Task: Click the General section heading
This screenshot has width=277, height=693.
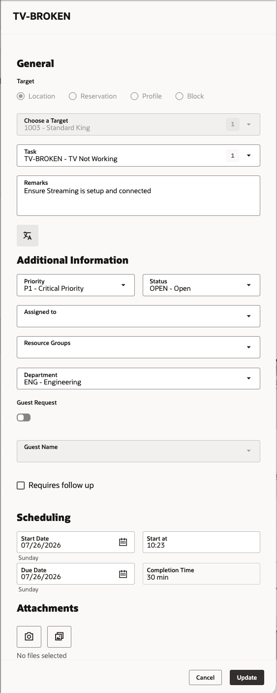Action: [35, 63]
